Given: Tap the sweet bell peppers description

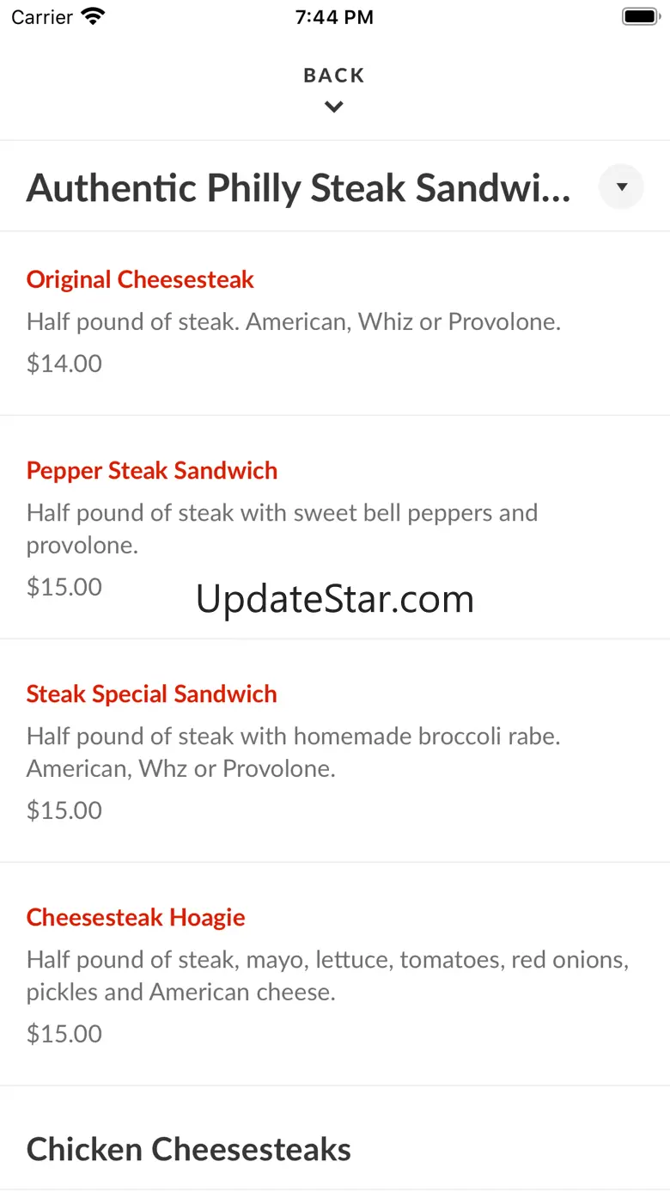Looking at the screenshot, I should tap(282, 529).
